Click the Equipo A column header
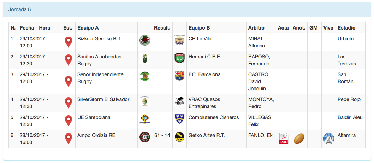The height and width of the screenshot is (163, 374). point(88,28)
